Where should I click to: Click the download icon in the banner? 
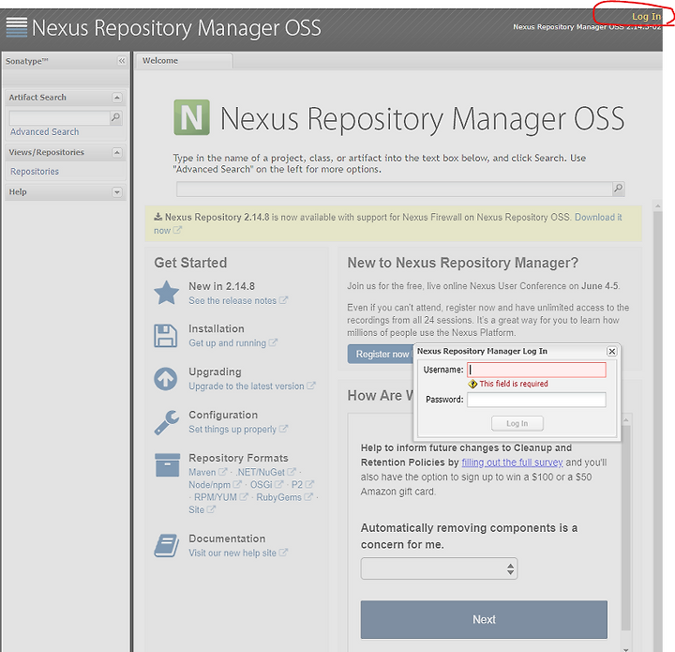click(158, 217)
